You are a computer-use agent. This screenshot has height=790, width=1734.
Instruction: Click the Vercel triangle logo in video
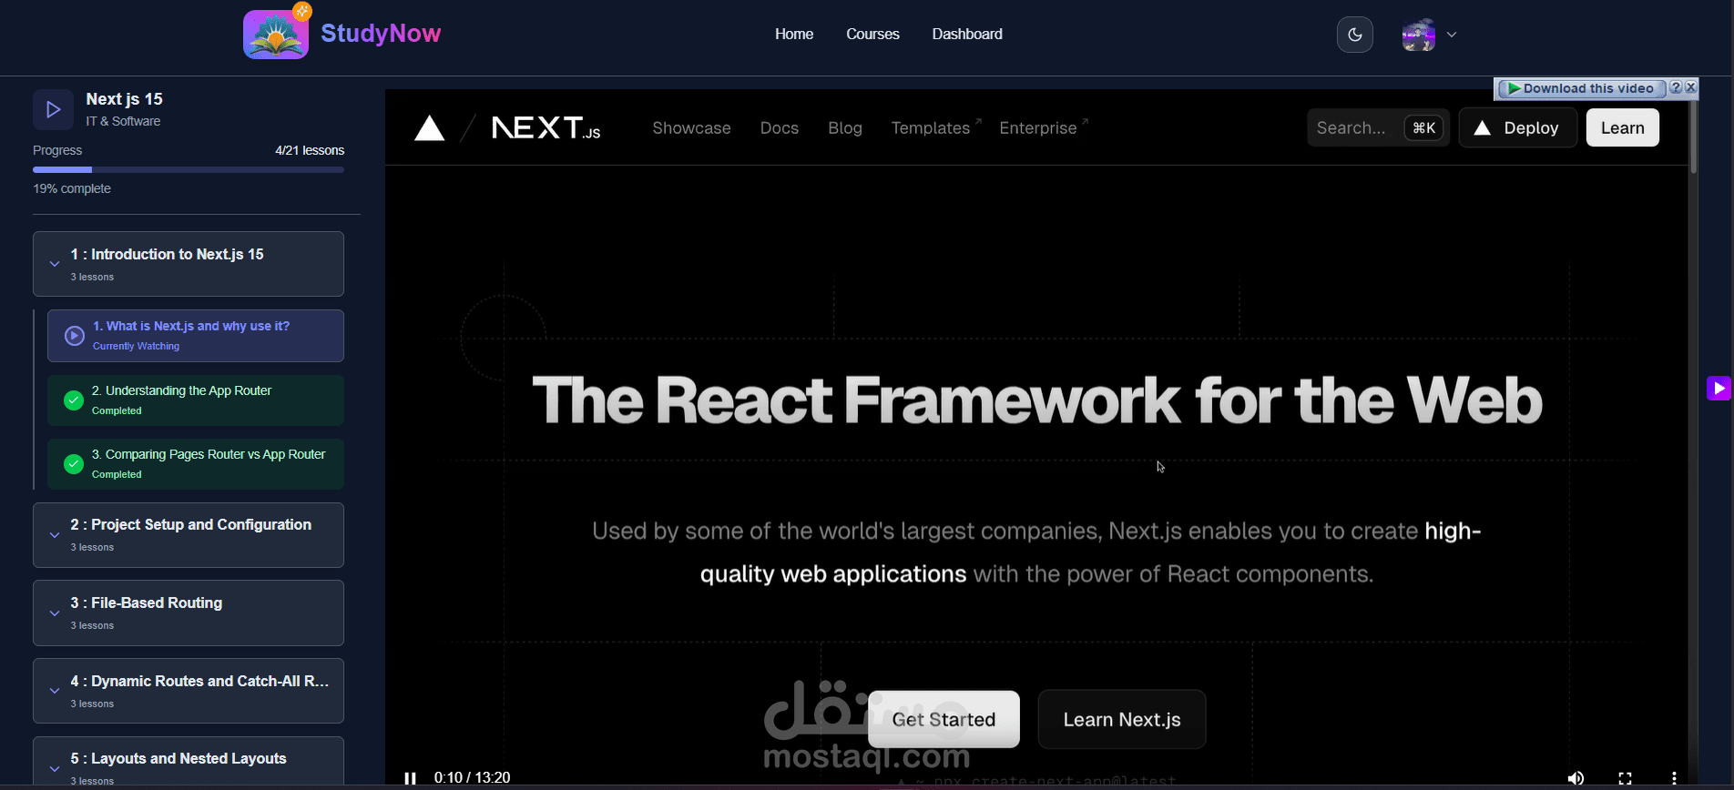(x=430, y=128)
